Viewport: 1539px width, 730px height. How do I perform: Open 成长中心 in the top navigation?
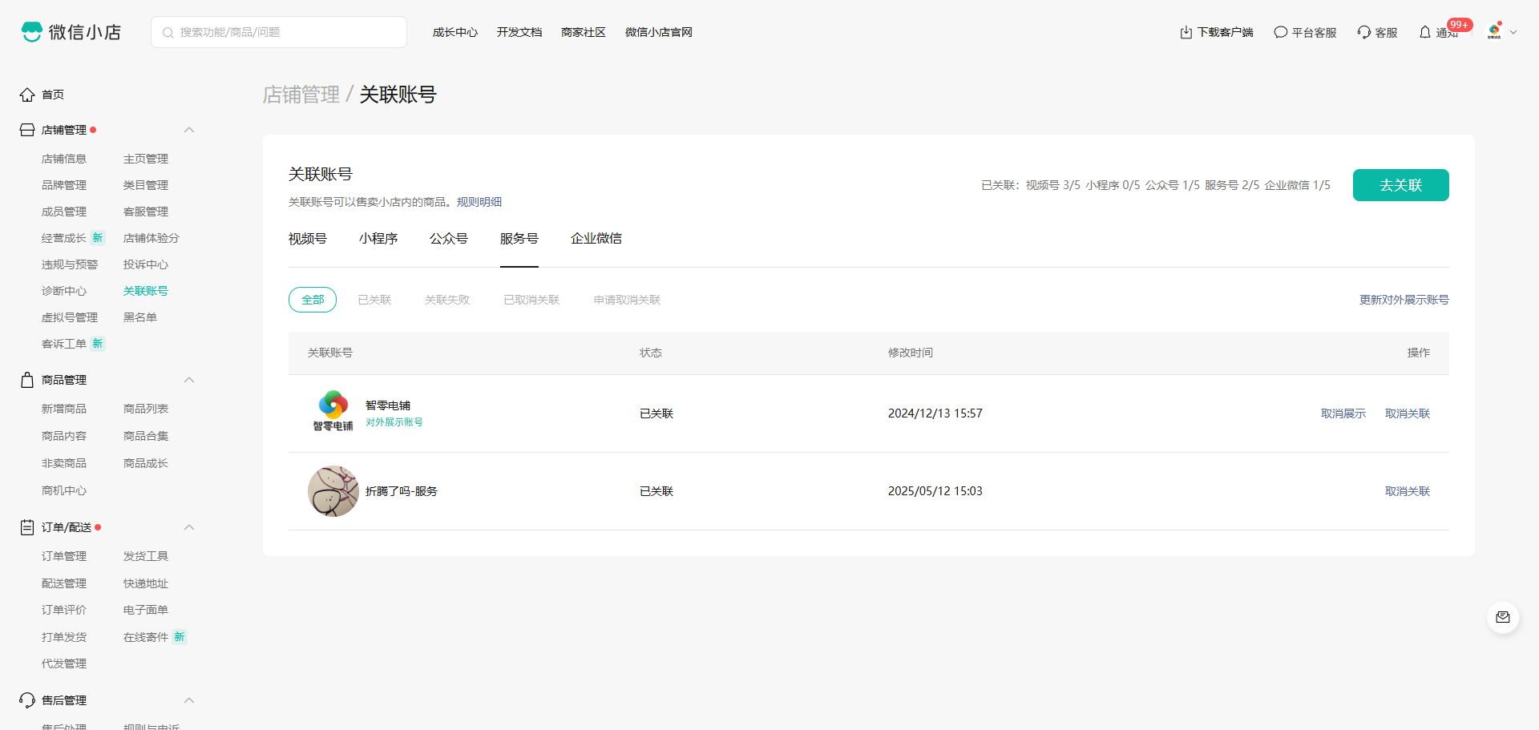tap(455, 32)
